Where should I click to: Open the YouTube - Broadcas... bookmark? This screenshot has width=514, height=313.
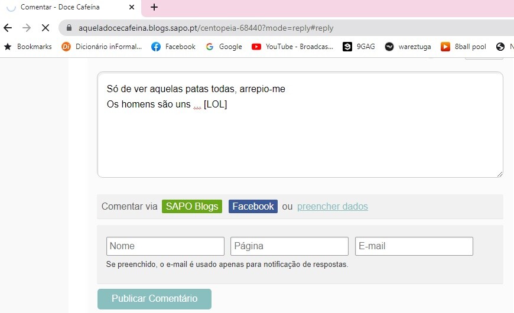[292, 47]
